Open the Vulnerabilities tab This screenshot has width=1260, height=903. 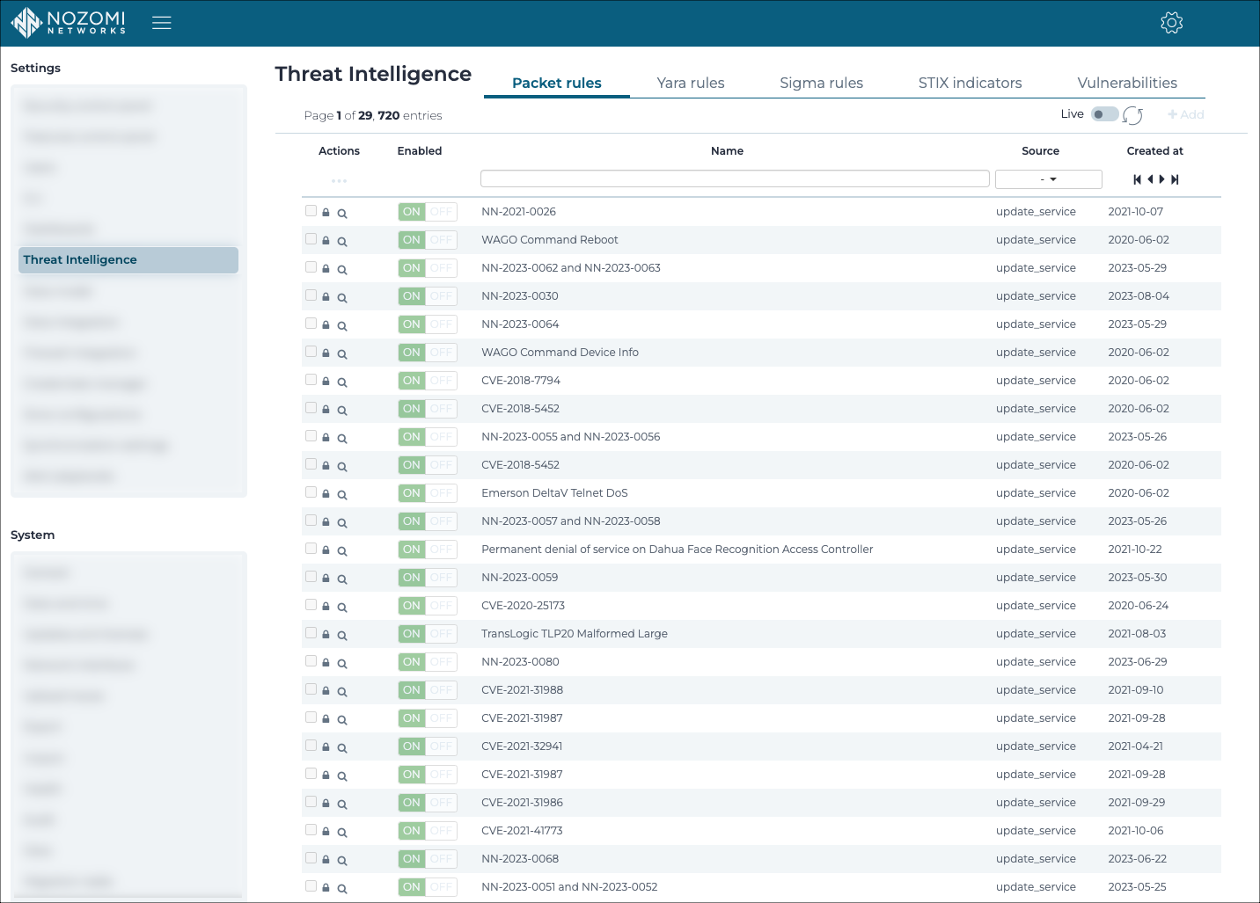1127,83
